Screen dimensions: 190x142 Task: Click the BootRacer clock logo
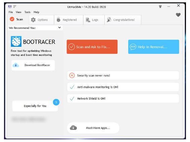tap(16, 41)
